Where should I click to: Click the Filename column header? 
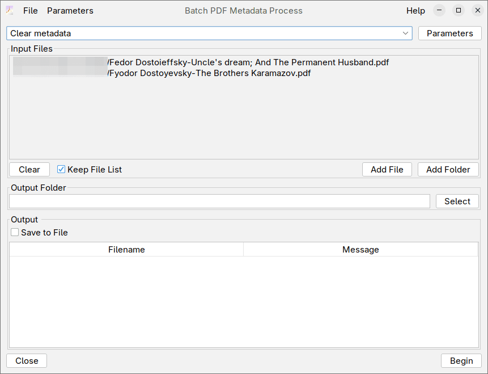(126, 250)
